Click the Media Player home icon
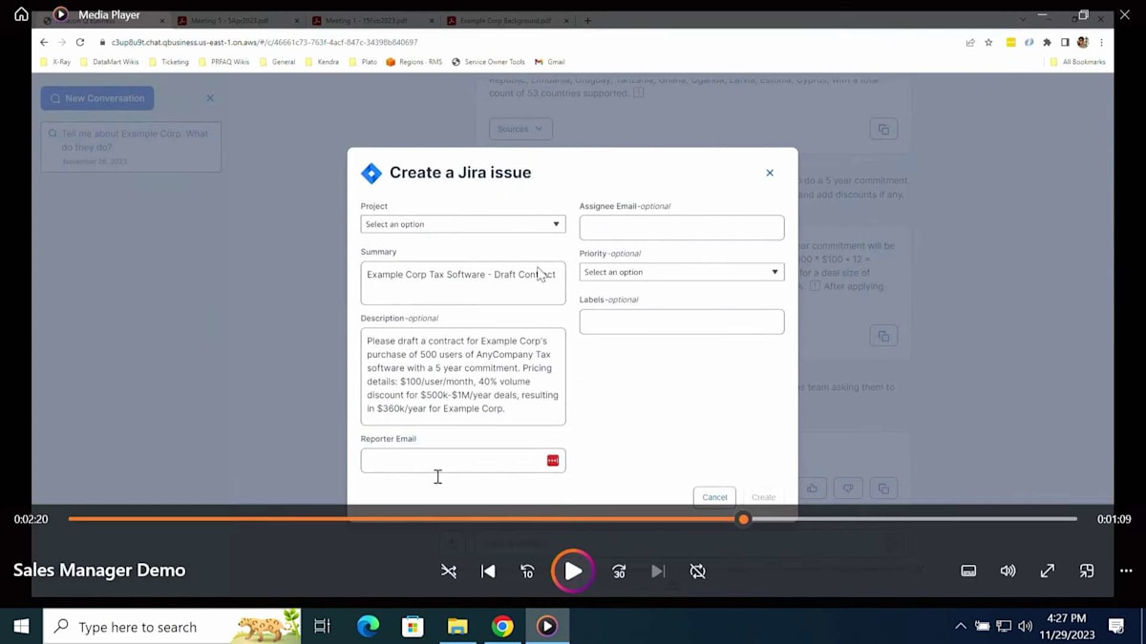The width and height of the screenshot is (1146, 644). click(x=21, y=14)
